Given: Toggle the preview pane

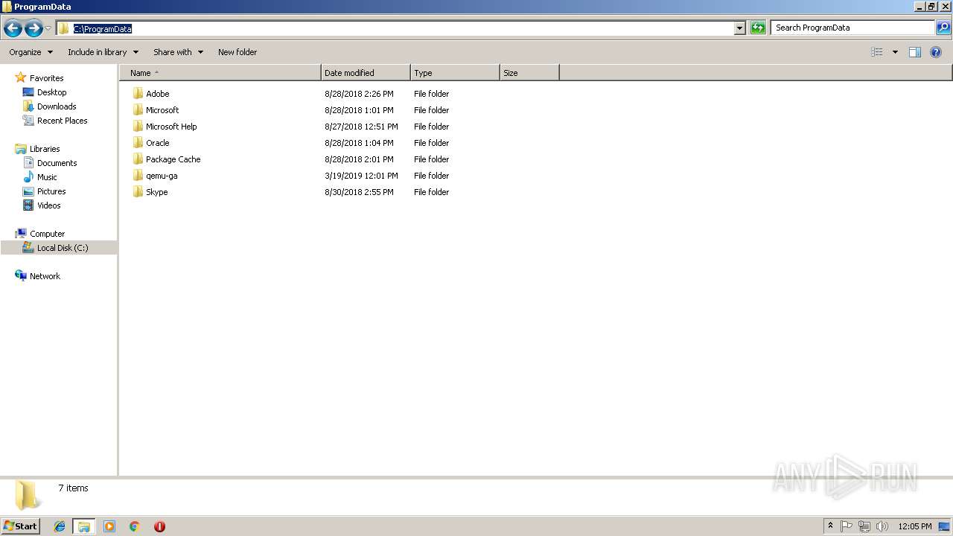Looking at the screenshot, I should point(915,52).
